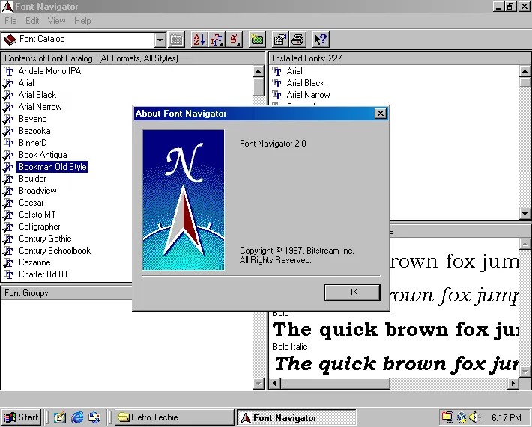Select Broadview in the font catalog

[x=37, y=191]
